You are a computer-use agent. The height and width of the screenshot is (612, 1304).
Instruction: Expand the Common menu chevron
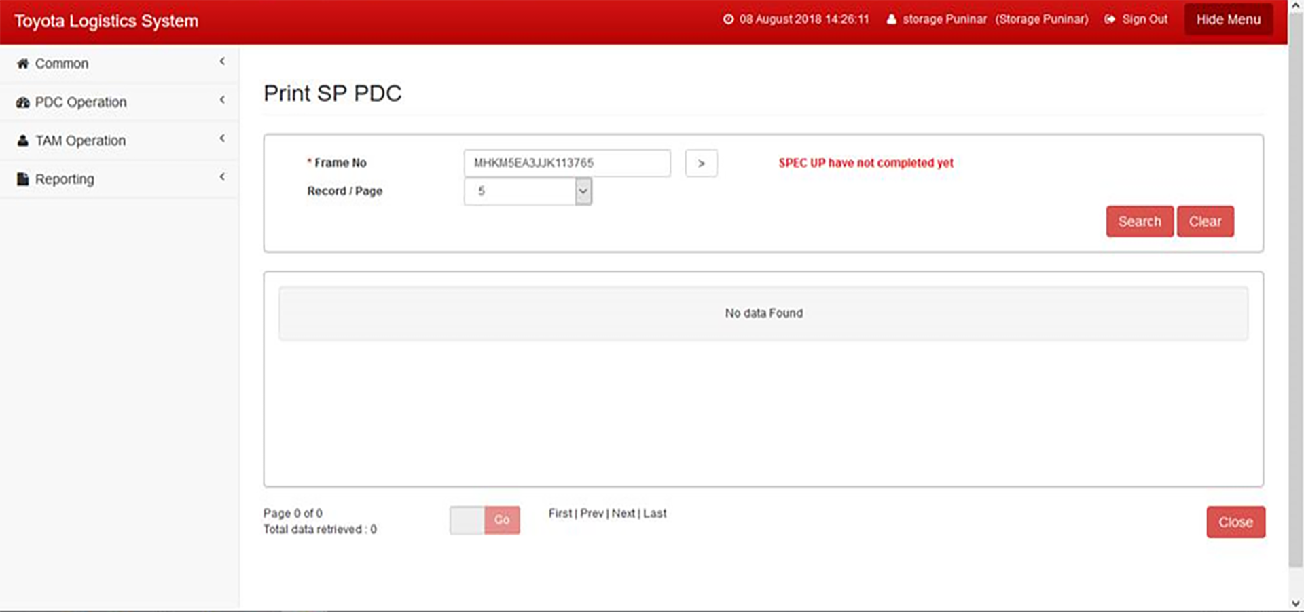(x=222, y=62)
